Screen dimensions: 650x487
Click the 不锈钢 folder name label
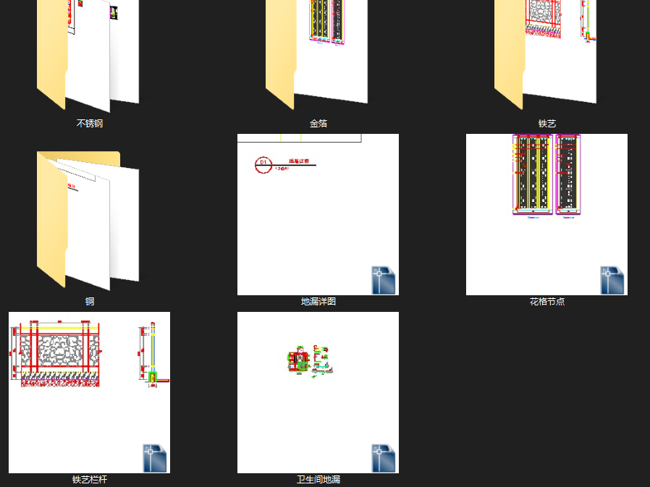[90, 124]
